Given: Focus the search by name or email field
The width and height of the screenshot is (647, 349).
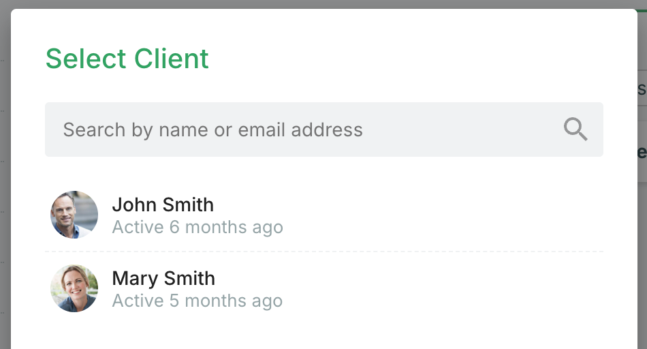Looking at the screenshot, I should [x=306, y=130].
